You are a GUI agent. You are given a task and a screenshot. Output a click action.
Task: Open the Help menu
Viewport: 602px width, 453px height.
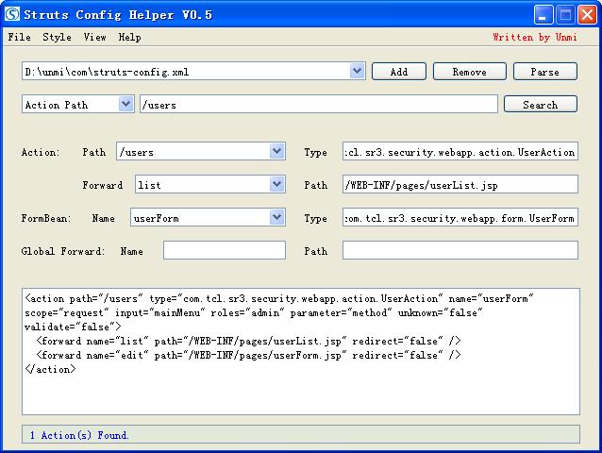point(129,38)
